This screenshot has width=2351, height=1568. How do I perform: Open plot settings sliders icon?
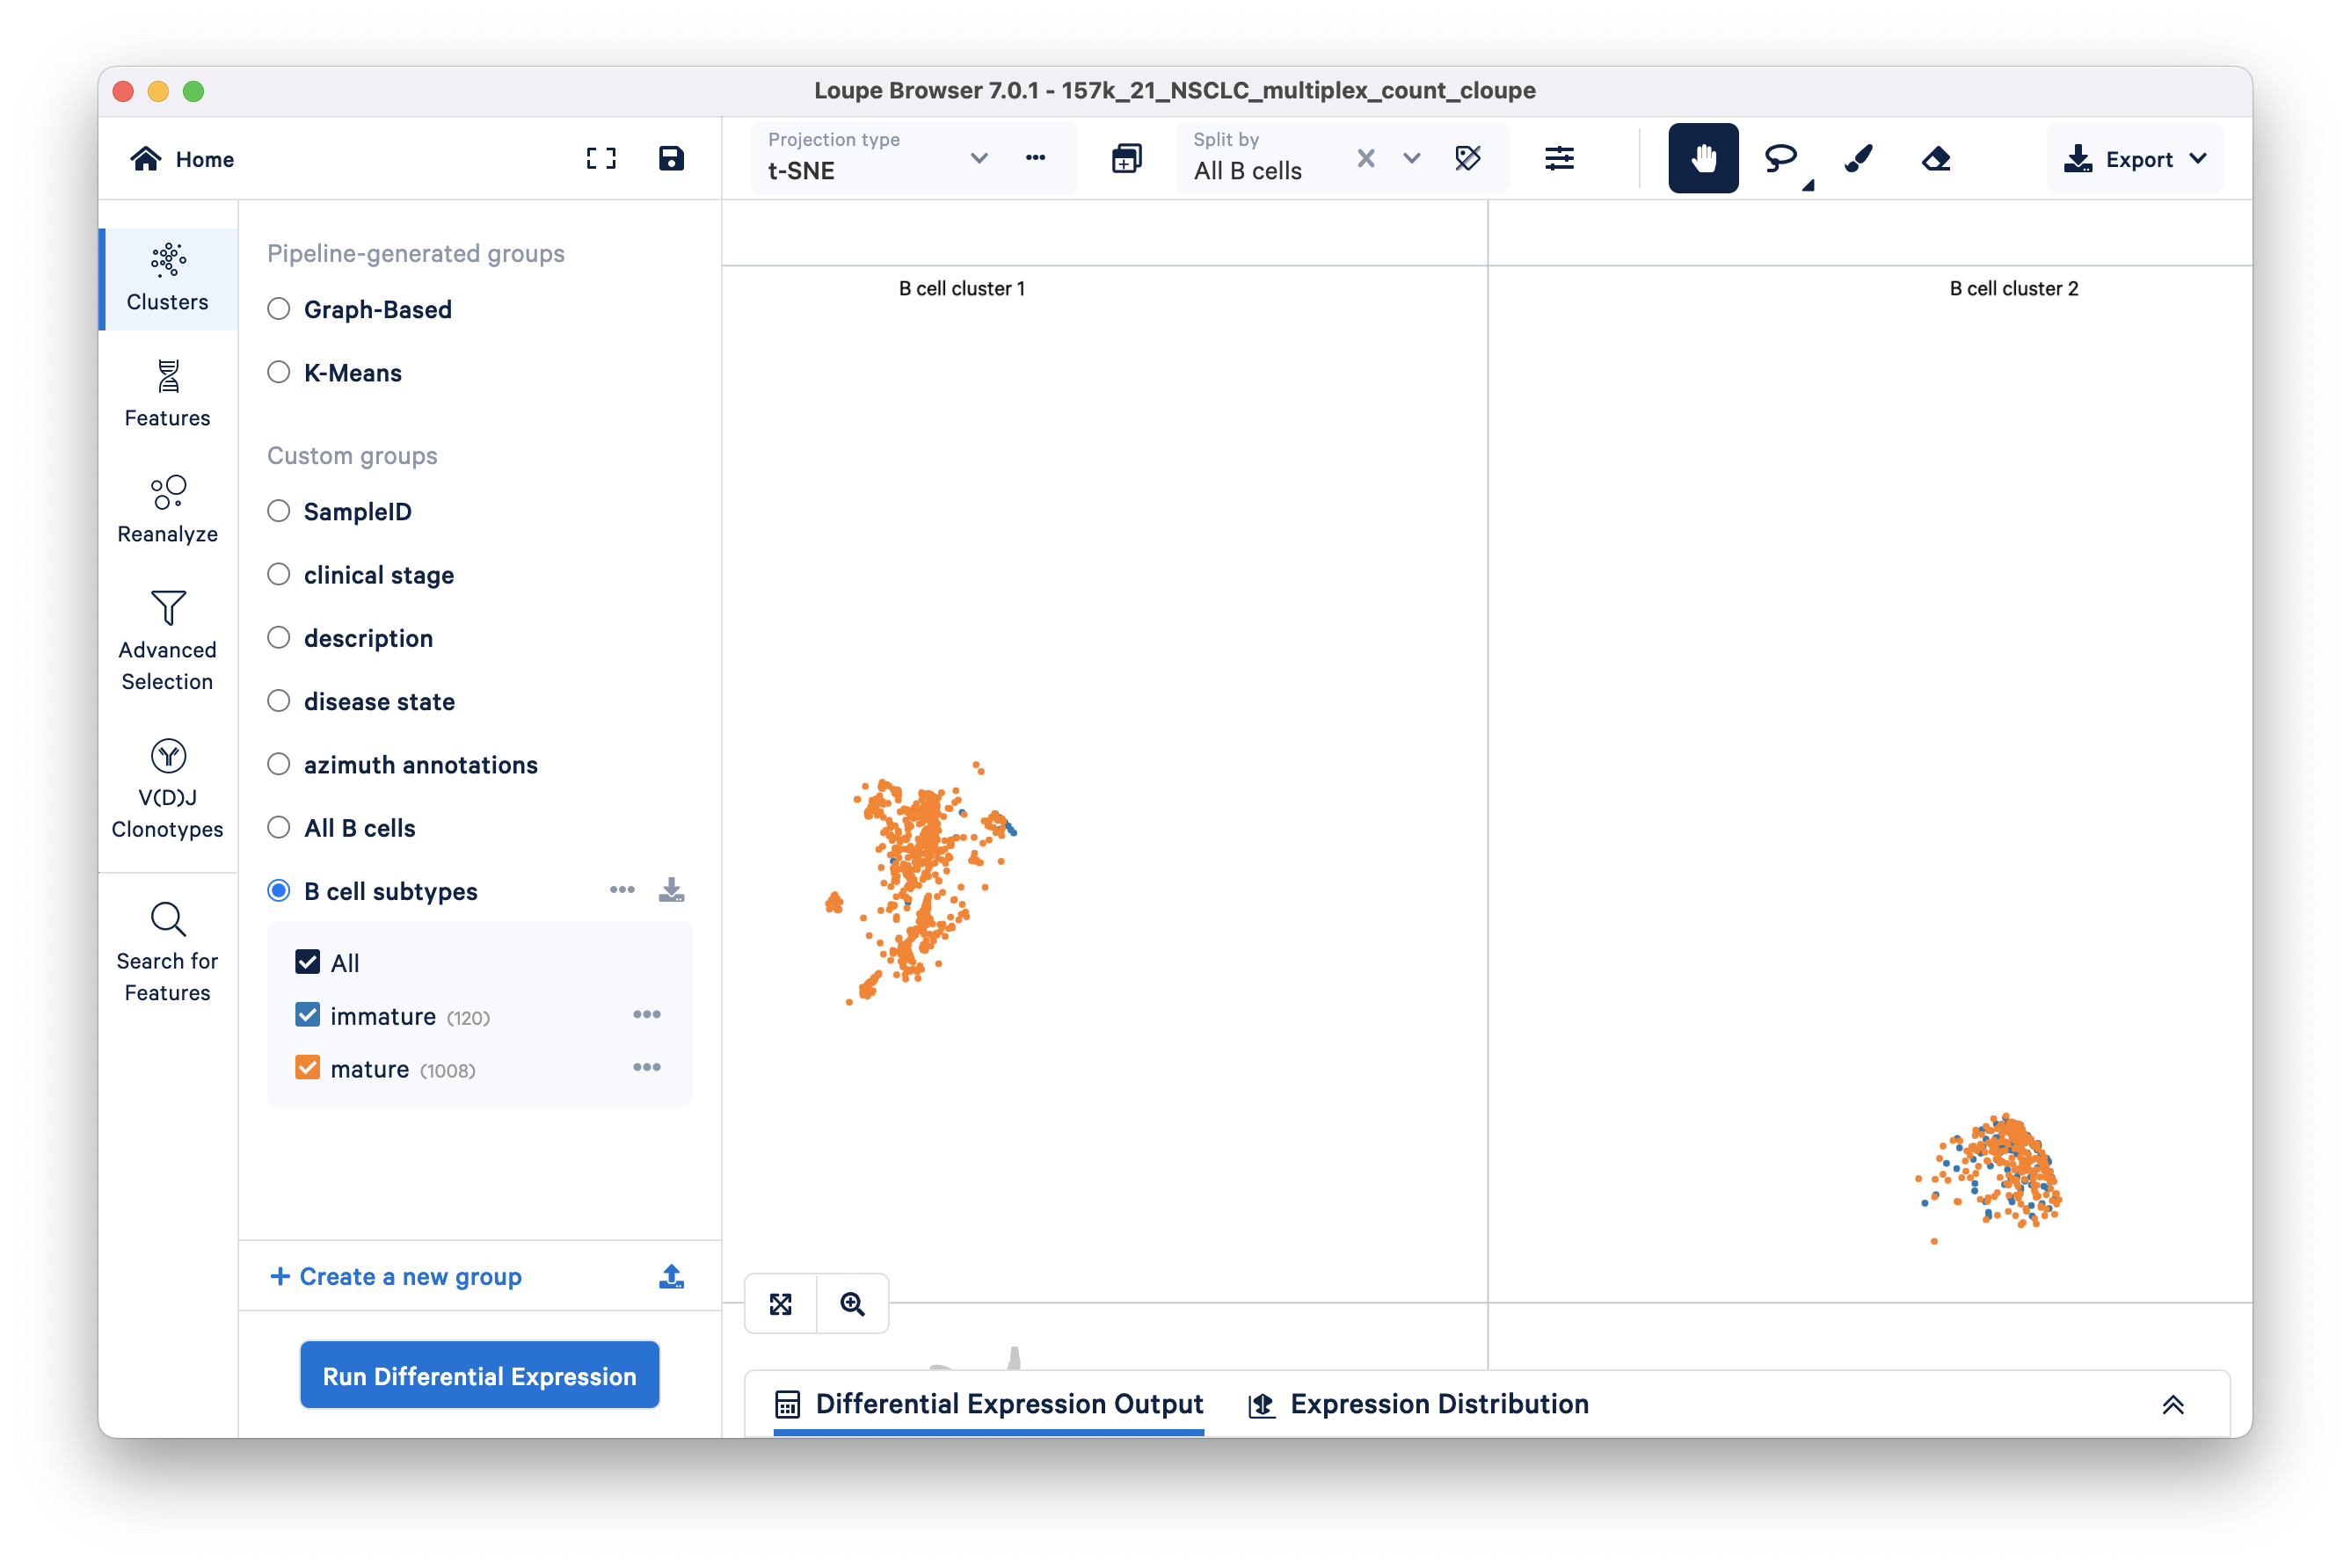1559,158
